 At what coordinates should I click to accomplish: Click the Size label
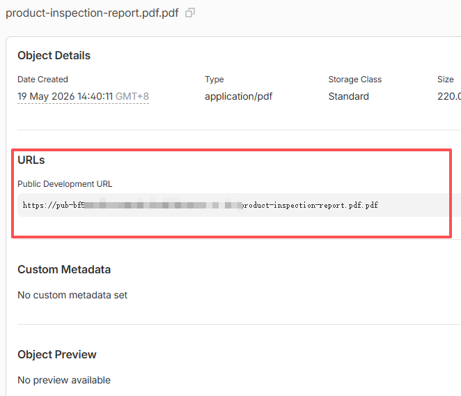[446, 79]
